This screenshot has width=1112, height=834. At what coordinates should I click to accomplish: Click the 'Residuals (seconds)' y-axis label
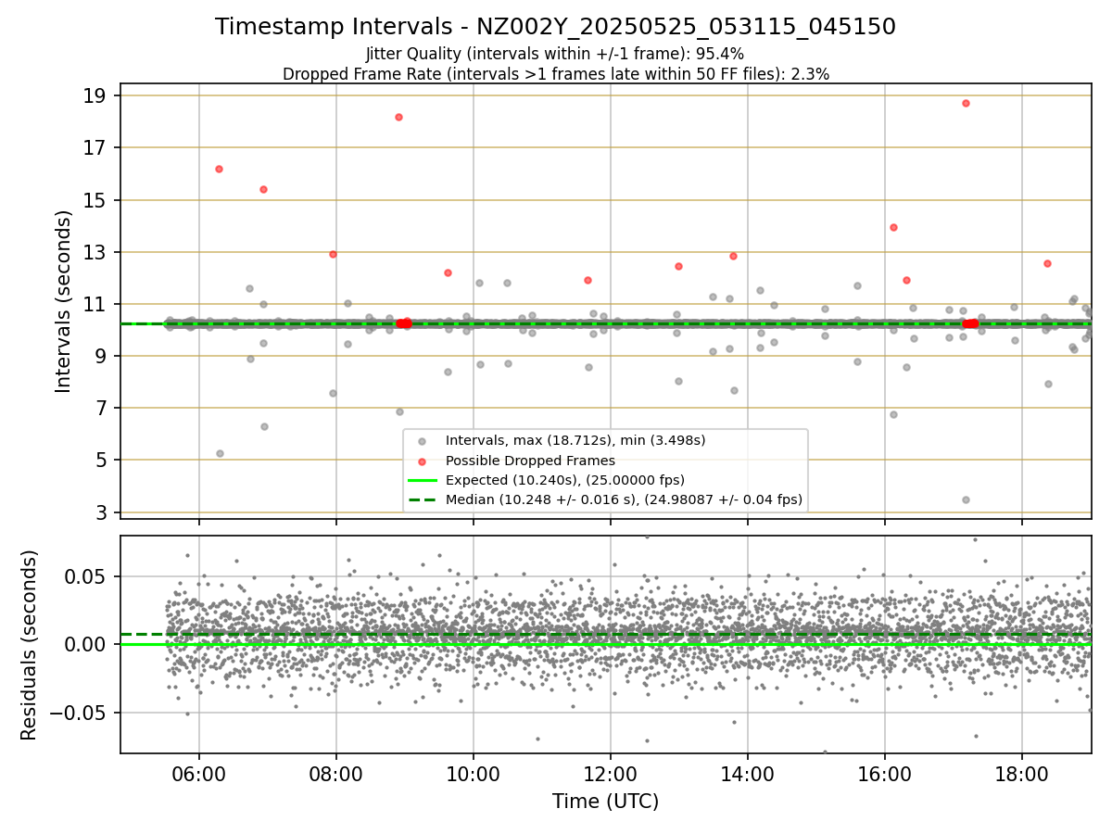tap(29, 645)
